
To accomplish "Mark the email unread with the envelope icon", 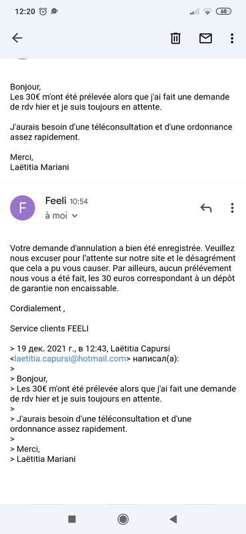I will coord(205,38).
